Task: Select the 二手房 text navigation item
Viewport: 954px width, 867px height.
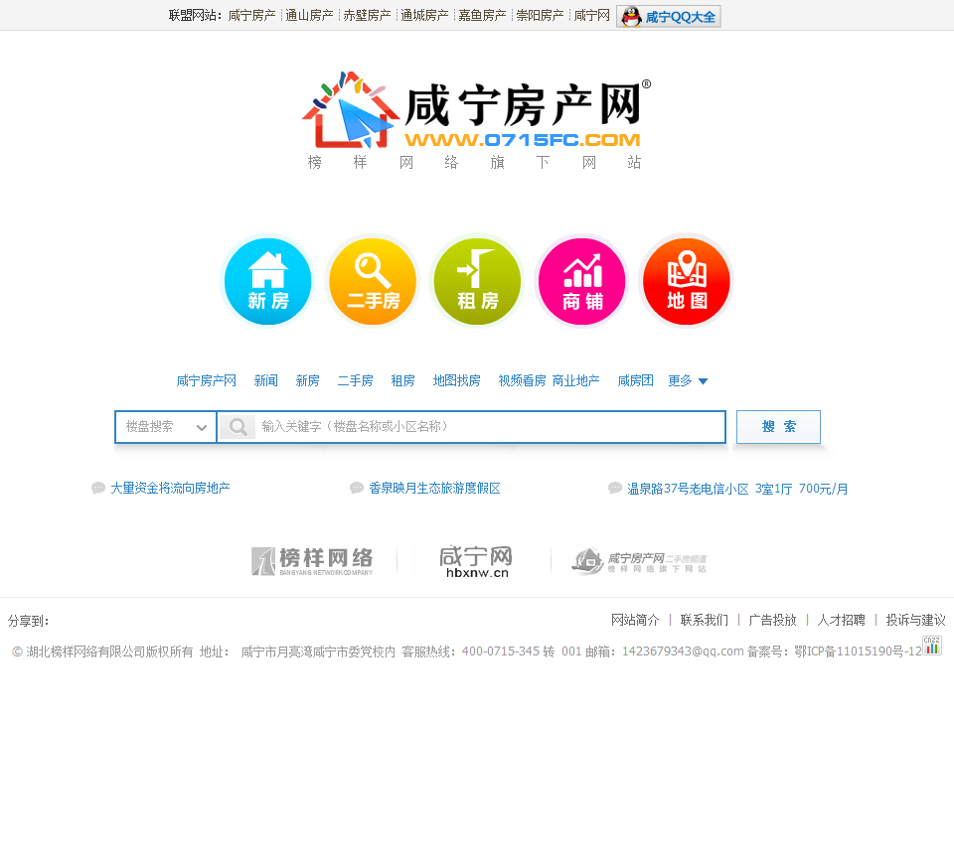Action: click(356, 380)
